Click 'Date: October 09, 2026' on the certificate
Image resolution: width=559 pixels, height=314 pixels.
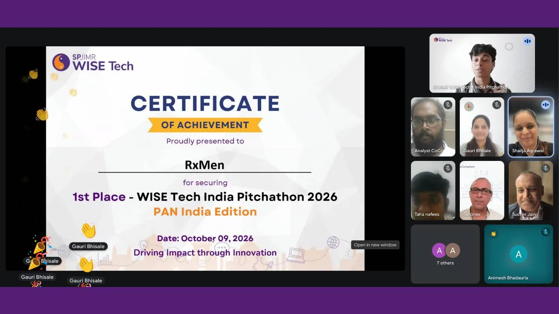tap(205, 238)
